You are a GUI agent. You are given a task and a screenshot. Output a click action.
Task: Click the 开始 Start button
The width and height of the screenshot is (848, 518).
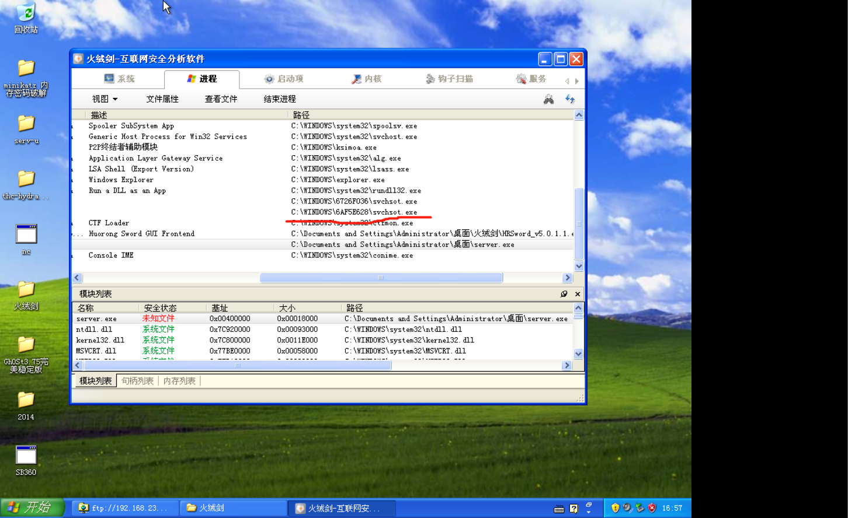click(32, 508)
